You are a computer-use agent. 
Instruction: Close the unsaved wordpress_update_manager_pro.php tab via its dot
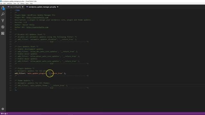pyautogui.click(x=58, y=7)
